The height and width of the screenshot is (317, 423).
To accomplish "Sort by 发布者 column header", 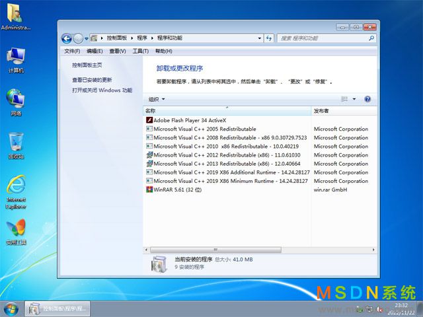I will (344, 111).
